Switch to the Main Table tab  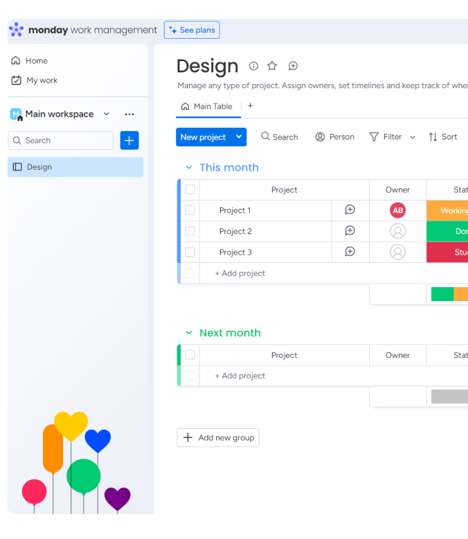pos(206,106)
